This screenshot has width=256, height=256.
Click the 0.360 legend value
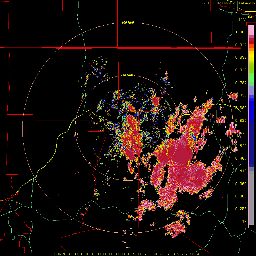coord(241,183)
